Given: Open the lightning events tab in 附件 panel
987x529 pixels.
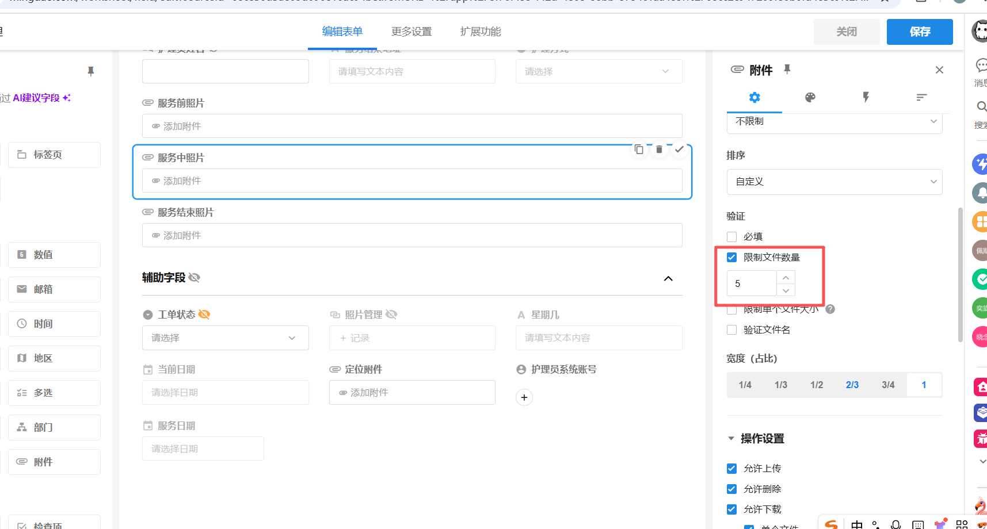Looking at the screenshot, I should pyautogui.click(x=866, y=98).
